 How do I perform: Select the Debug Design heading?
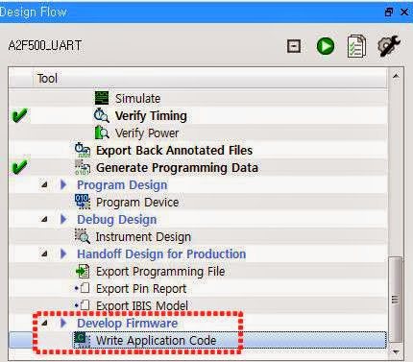(x=117, y=219)
